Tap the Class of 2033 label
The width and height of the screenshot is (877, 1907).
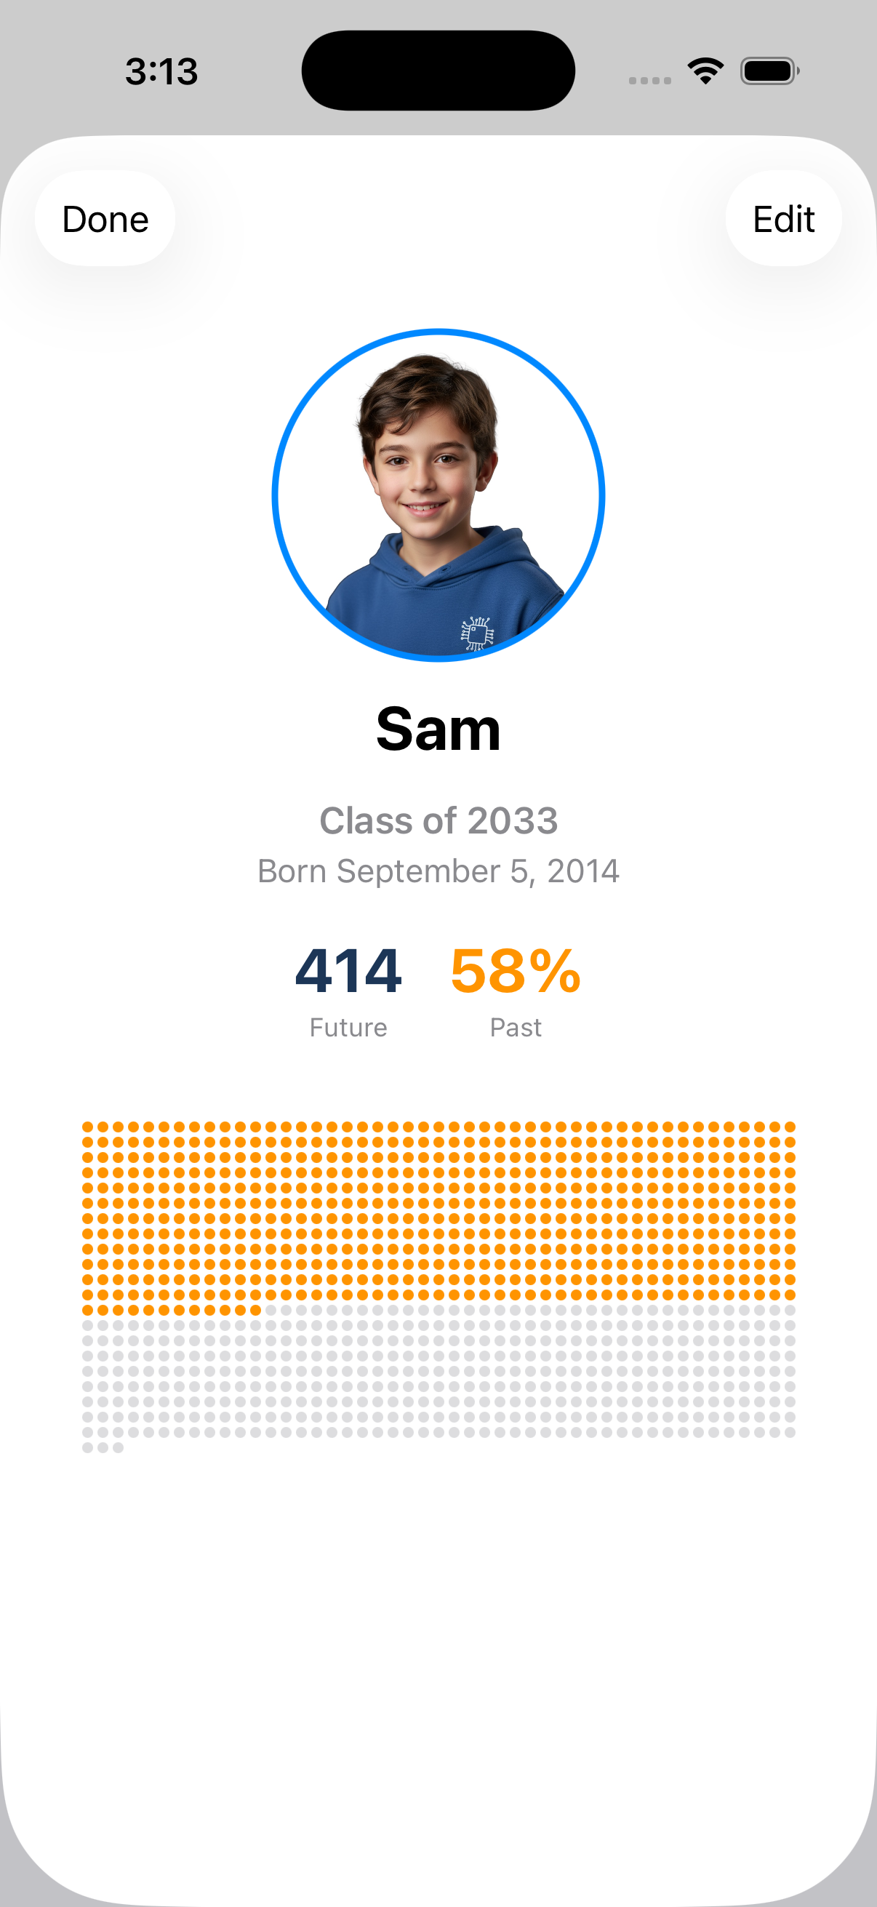[x=438, y=820]
